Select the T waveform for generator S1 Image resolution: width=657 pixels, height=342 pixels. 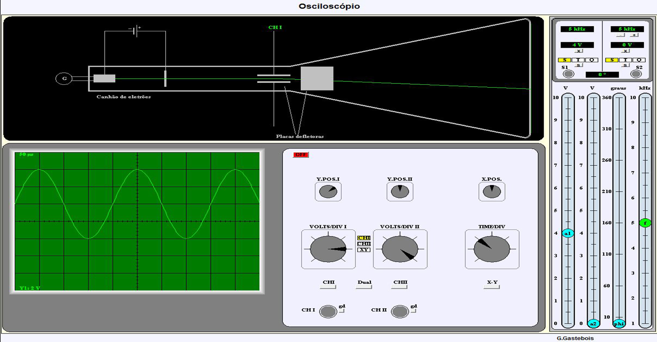pyautogui.click(x=579, y=60)
